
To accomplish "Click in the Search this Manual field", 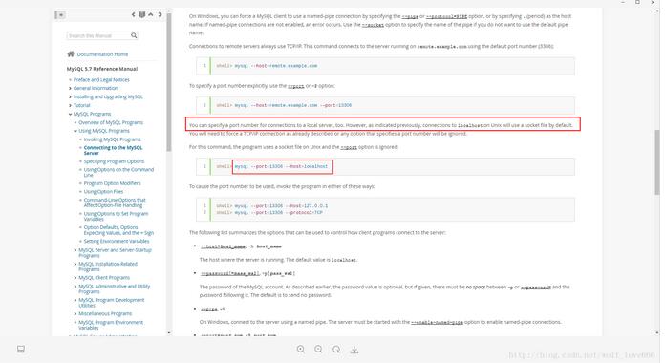I will [98, 35].
